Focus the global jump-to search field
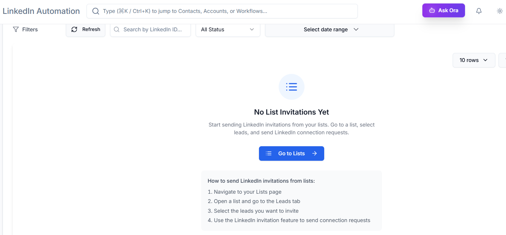The image size is (506, 235). click(226, 11)
